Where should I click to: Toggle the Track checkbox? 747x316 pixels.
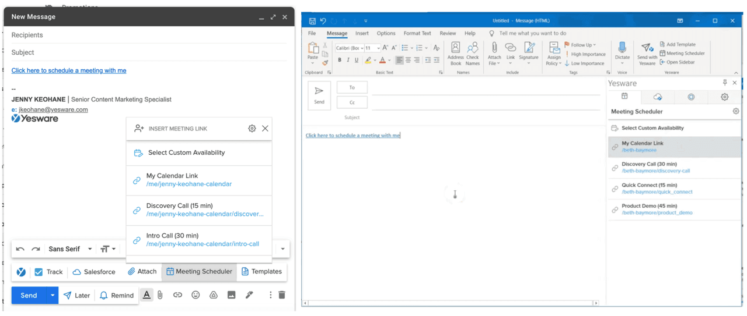pyautogui.click(x=39, y=272)
